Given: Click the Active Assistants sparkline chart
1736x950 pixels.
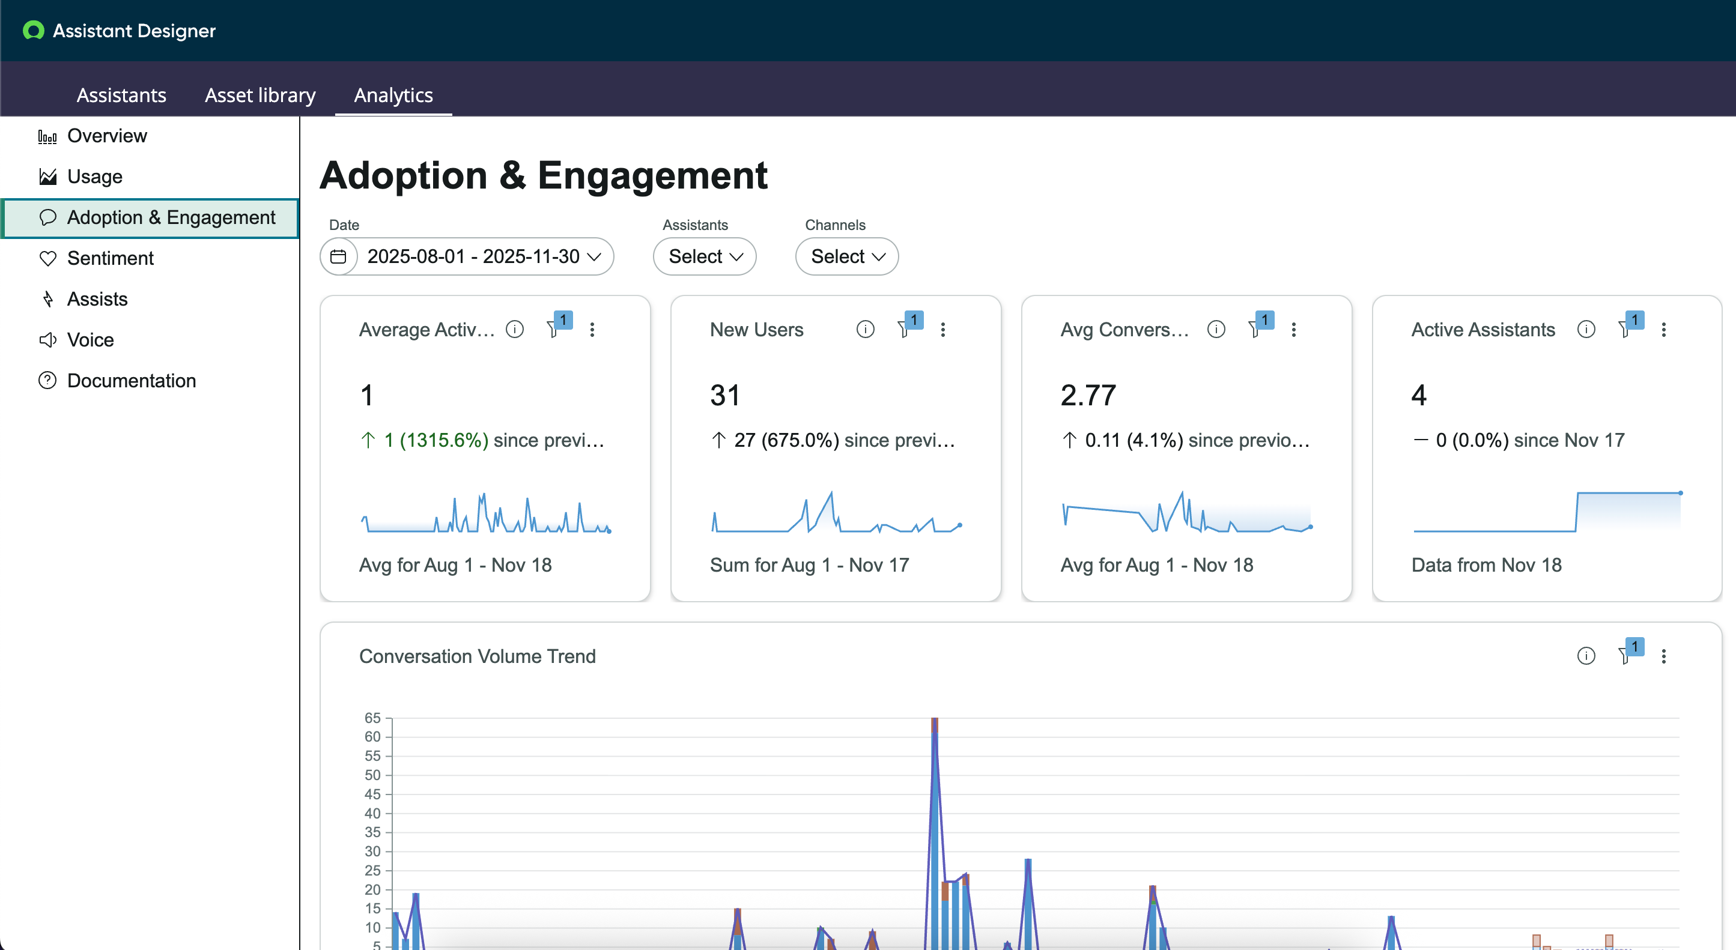Looking at the screenshot, I should click(x=1547, y=512).
